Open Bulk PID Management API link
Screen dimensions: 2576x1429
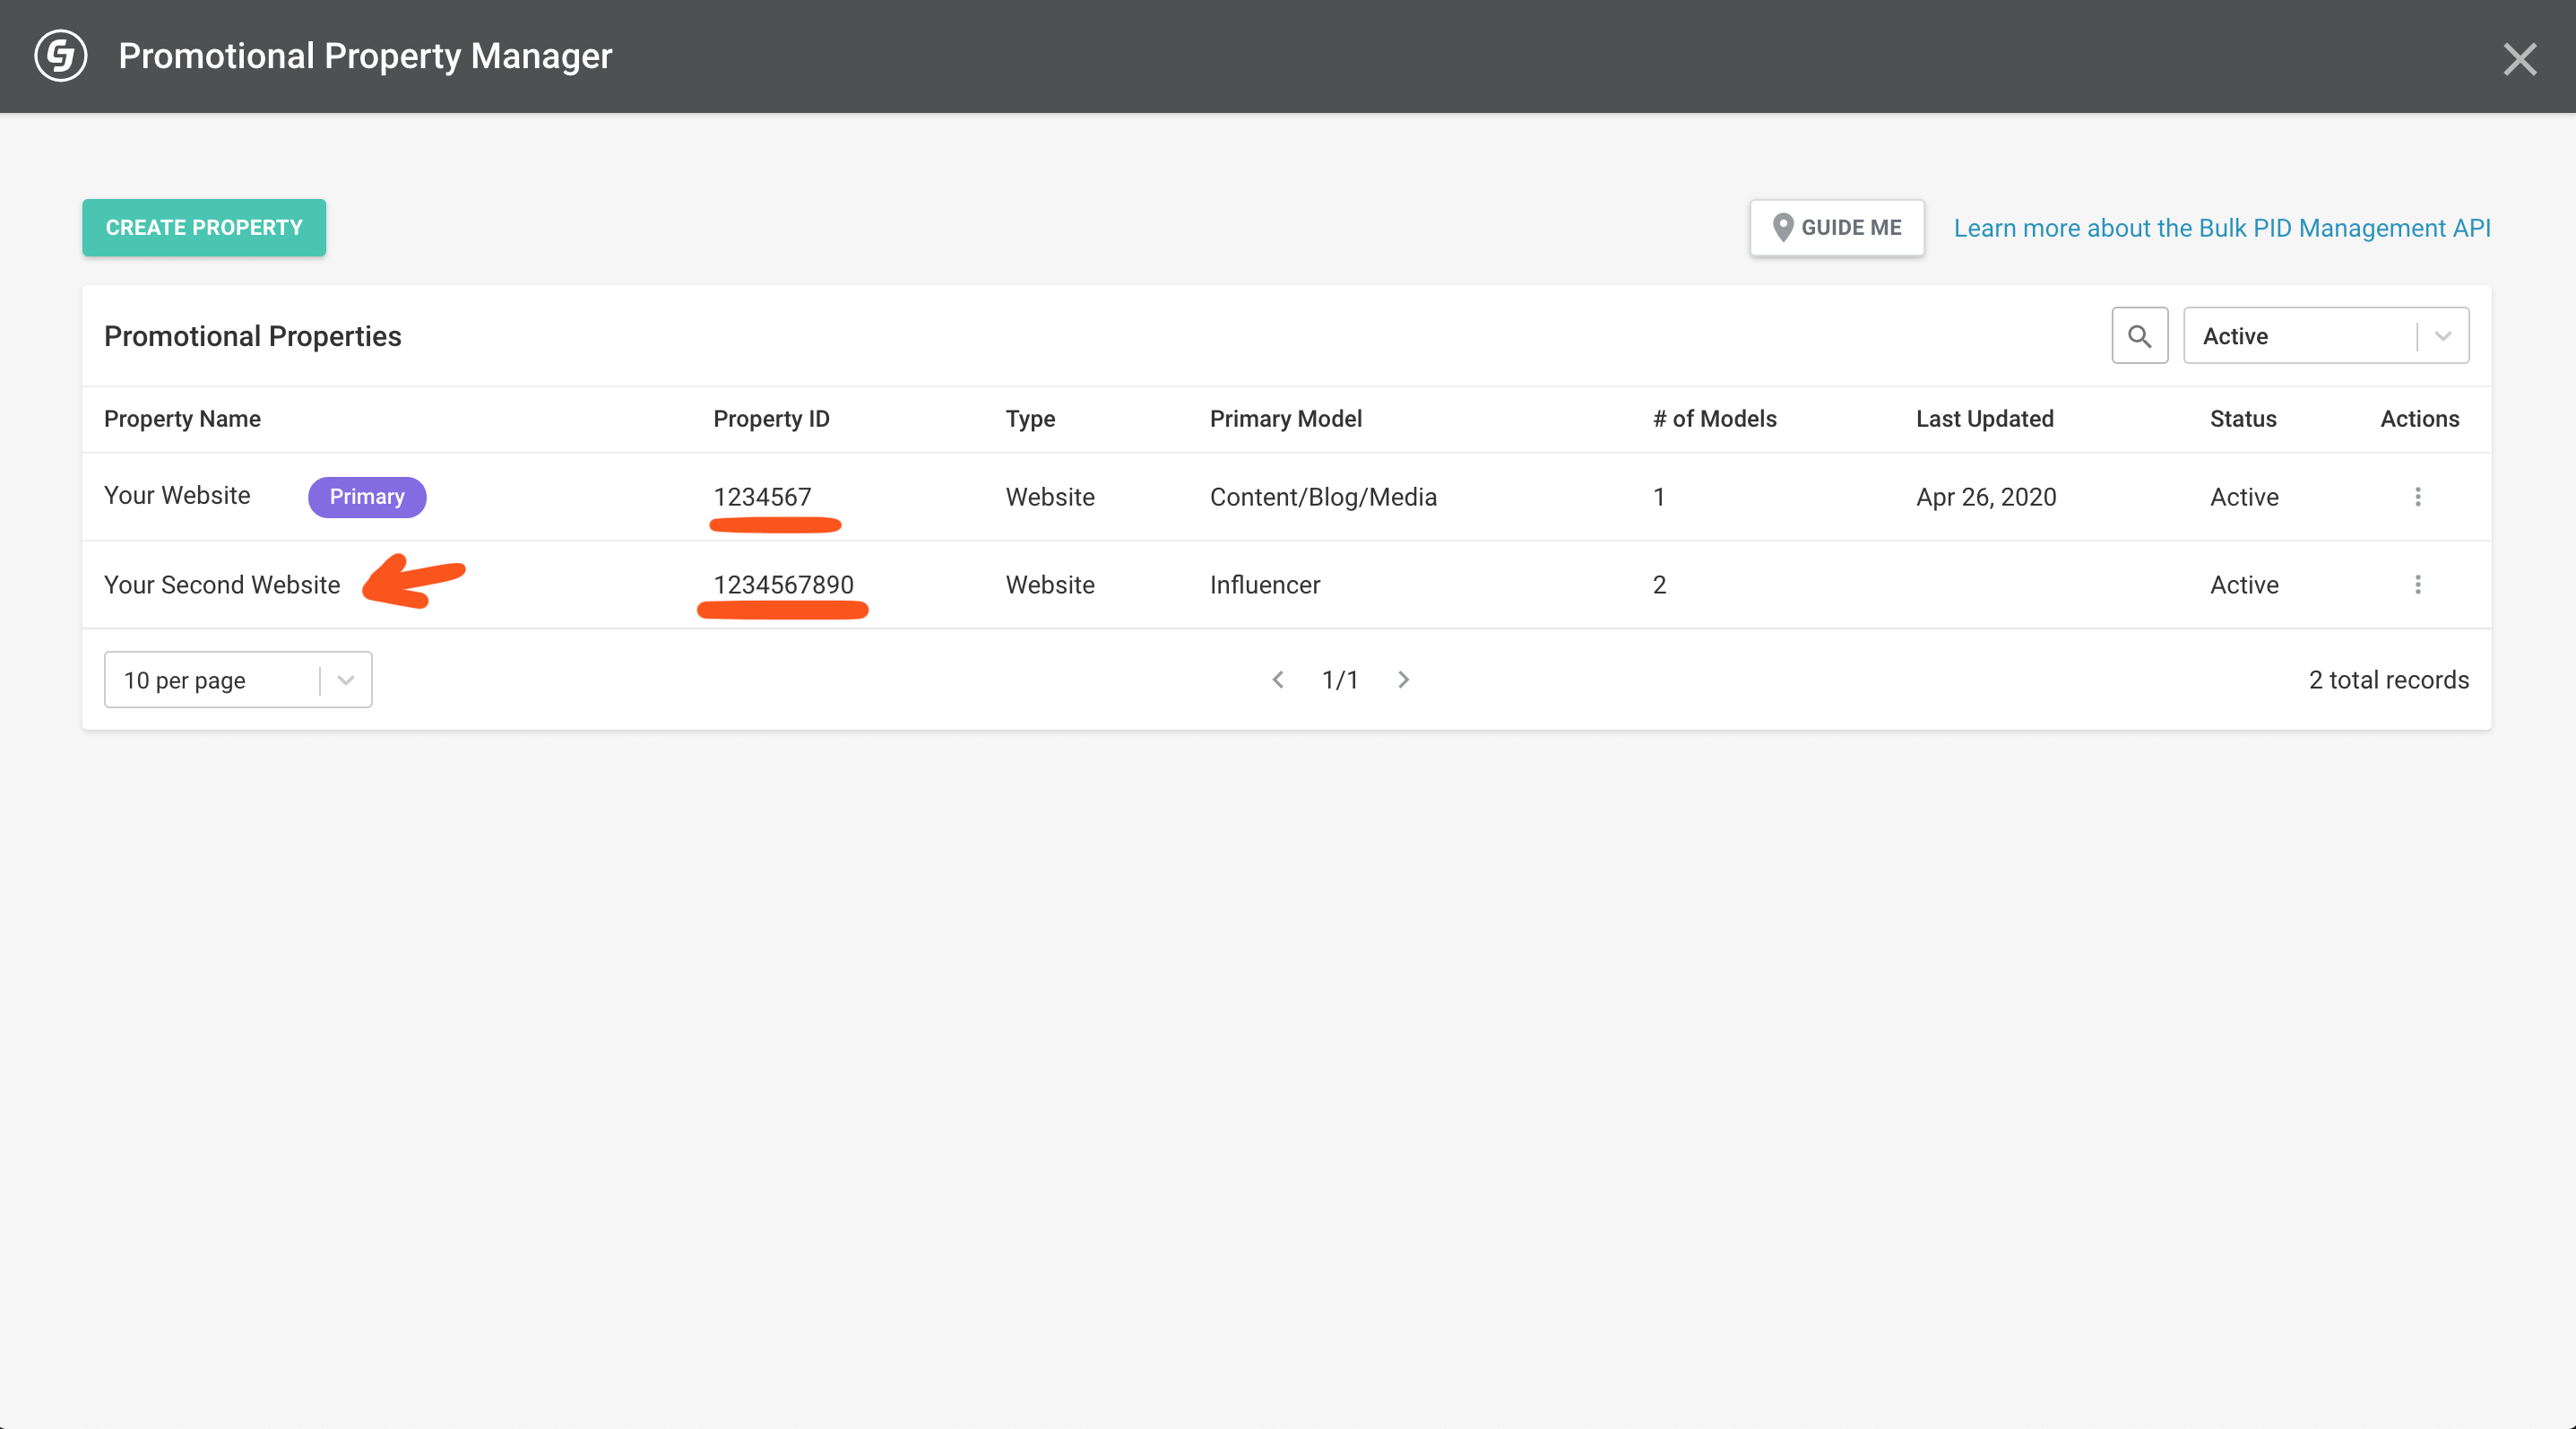[2222, 228]
